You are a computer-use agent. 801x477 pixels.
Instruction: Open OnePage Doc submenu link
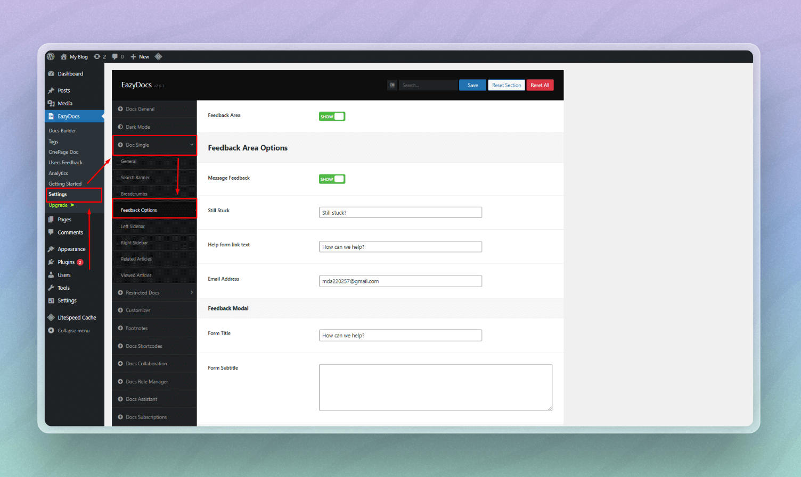click(63, 152)
